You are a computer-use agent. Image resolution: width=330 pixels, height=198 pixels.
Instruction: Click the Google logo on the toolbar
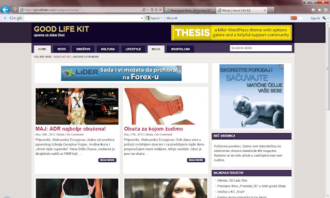[16, 18]
